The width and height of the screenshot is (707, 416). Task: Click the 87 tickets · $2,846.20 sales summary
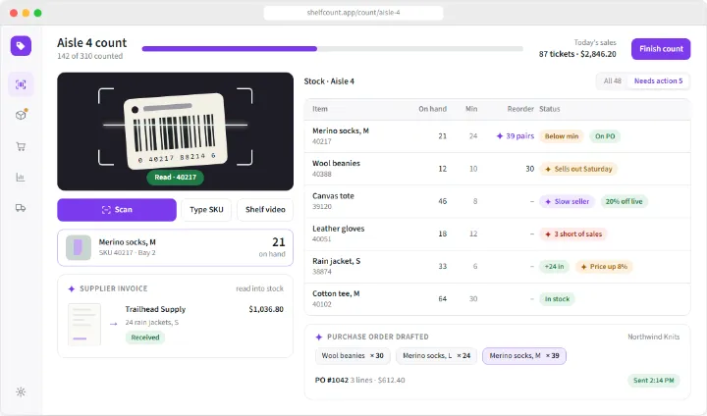point(577,54)
